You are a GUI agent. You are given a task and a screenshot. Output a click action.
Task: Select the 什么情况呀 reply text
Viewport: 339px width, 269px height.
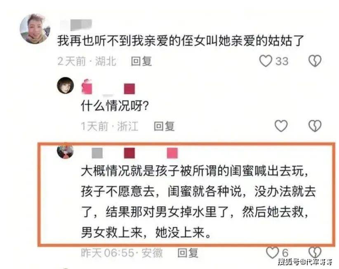[115, 106]
